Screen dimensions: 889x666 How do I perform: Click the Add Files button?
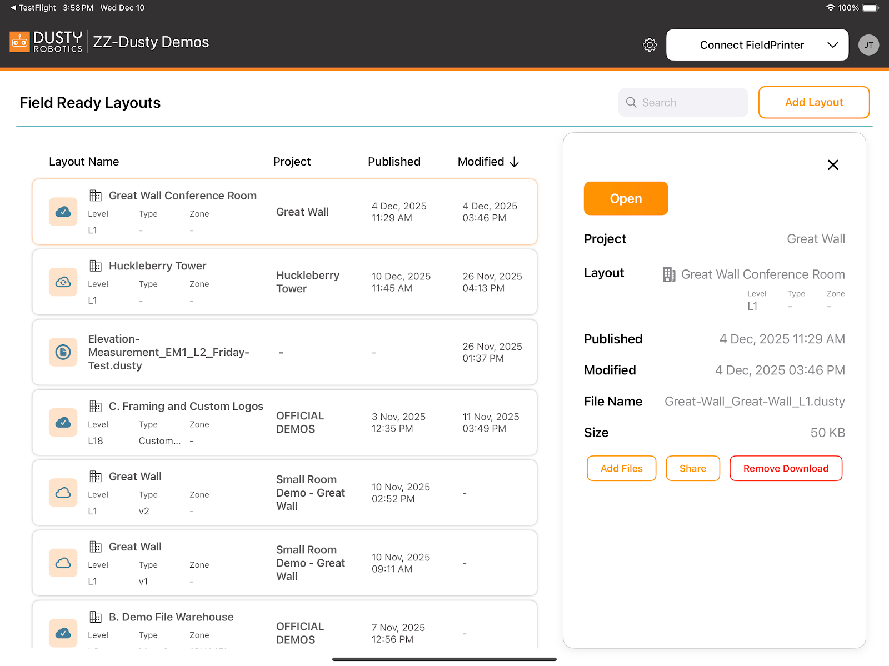[621, 468]
